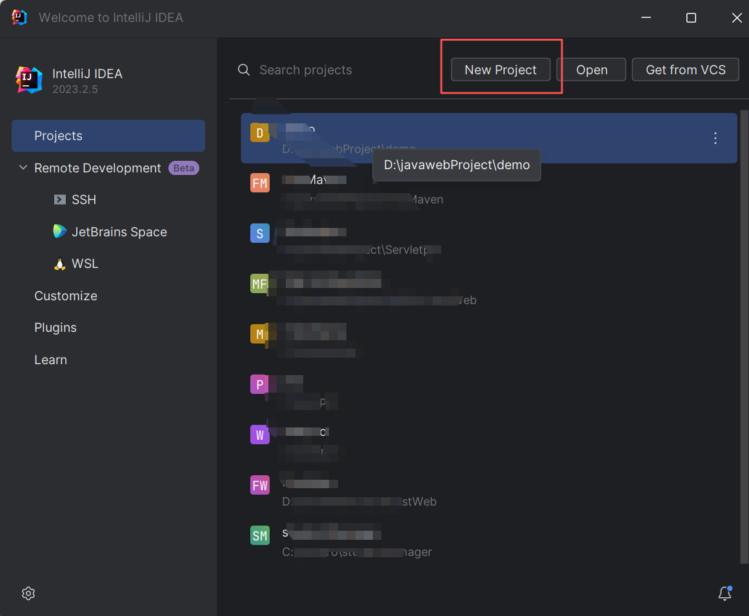Viewport: 749px width, 616px height.
Task: Click the title bar IntelliJ icon
Action: [x=19, y=17]
